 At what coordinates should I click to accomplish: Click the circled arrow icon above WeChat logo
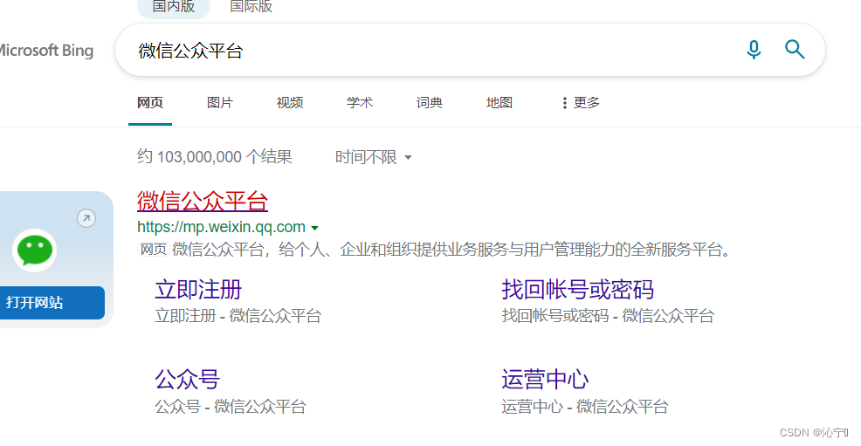point(86,218)
